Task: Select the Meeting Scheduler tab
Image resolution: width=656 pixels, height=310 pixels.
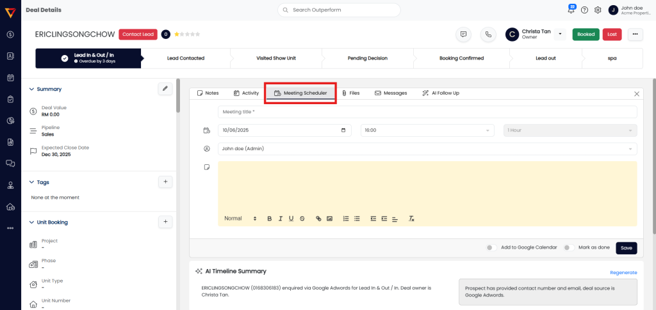Action: click(300, 93)
